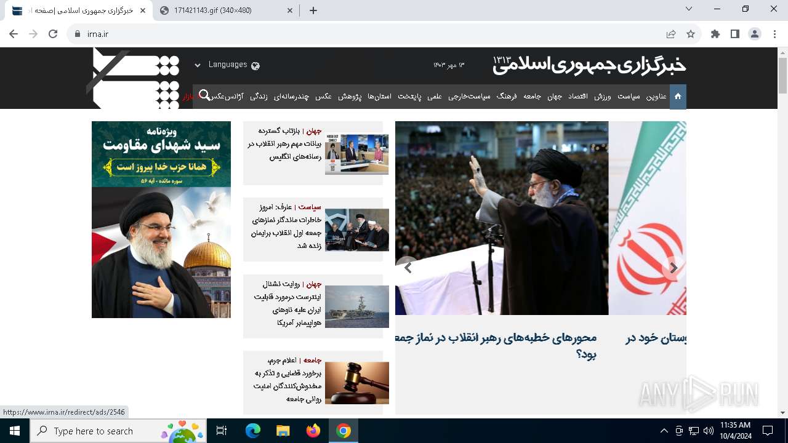
Task: Open National Interest aircraft carrier headline
Action: pos(287,303)
